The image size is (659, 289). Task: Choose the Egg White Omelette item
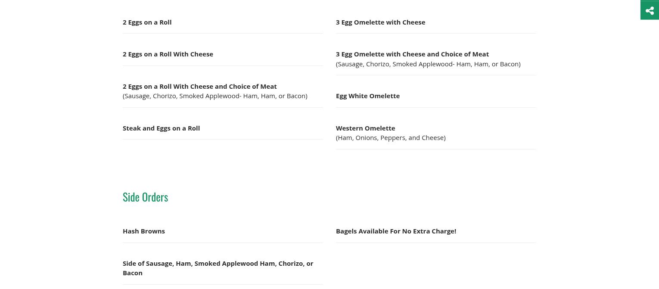(x=367, y=96)
